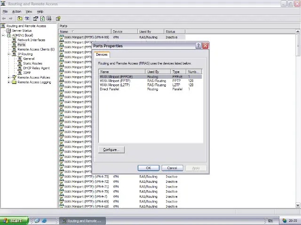301x225 pixels.
Task: Click the EN language indicator
Action: click(270, 221)
